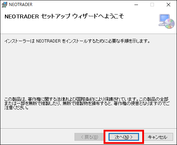The height and width of the screenshot is (145, 177).
Task: Click the NEOTRADER installer icon in title bar
Action: 4,5
